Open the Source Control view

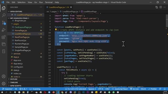click(x=3, y=23)
